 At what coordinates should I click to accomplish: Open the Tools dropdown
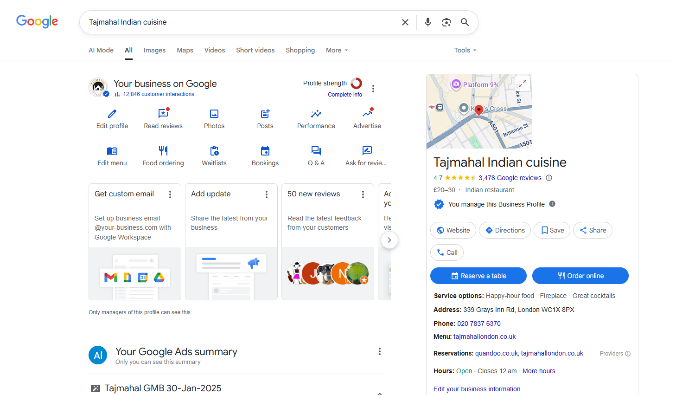click(x=465, y=50)
